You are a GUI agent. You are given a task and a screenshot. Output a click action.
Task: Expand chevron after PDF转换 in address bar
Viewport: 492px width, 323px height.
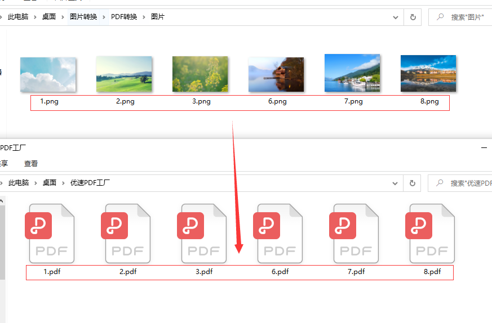click(x=144, y=17)
